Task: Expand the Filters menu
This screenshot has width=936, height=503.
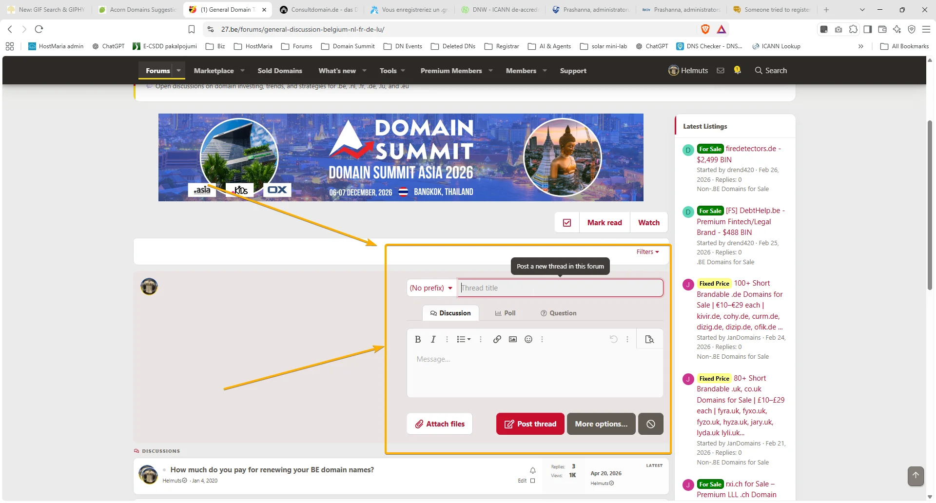Action: [647, 252]
